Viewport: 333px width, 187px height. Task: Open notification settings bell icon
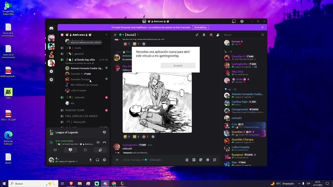[x=204, y=35]
